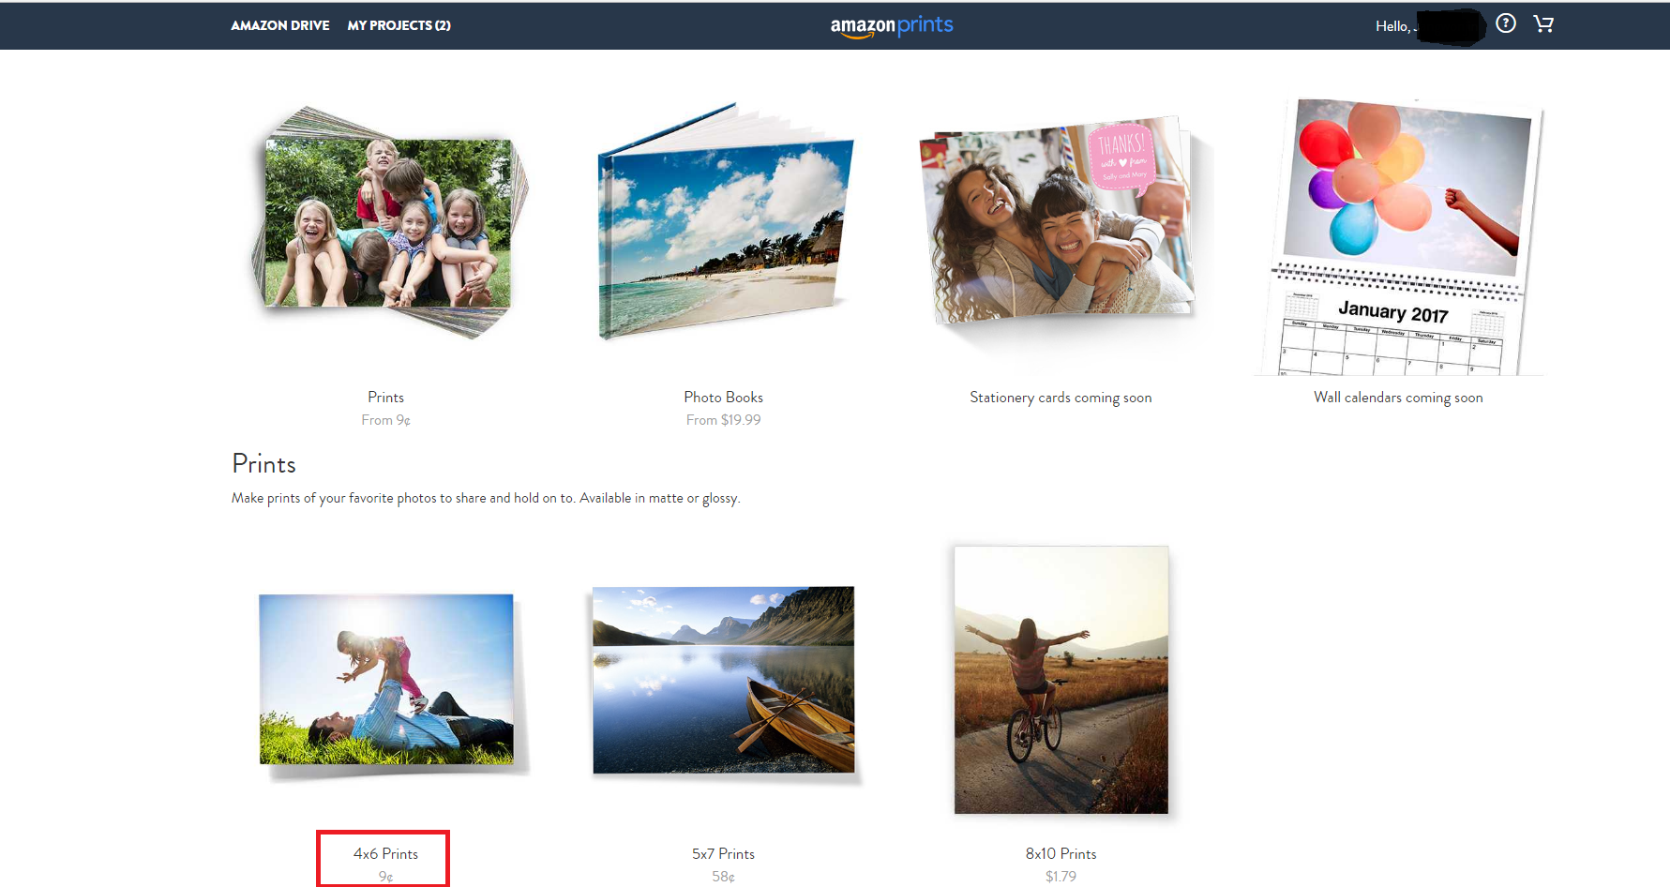The height and width of the screenshot is (887, 1670).
Task: Choose the 4x6 Prints family photo
Action: pos(386,680)
